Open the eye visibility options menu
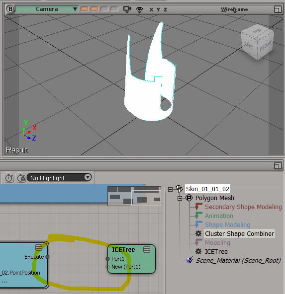This screenshot has width=285, height=294. pos(139,9)
